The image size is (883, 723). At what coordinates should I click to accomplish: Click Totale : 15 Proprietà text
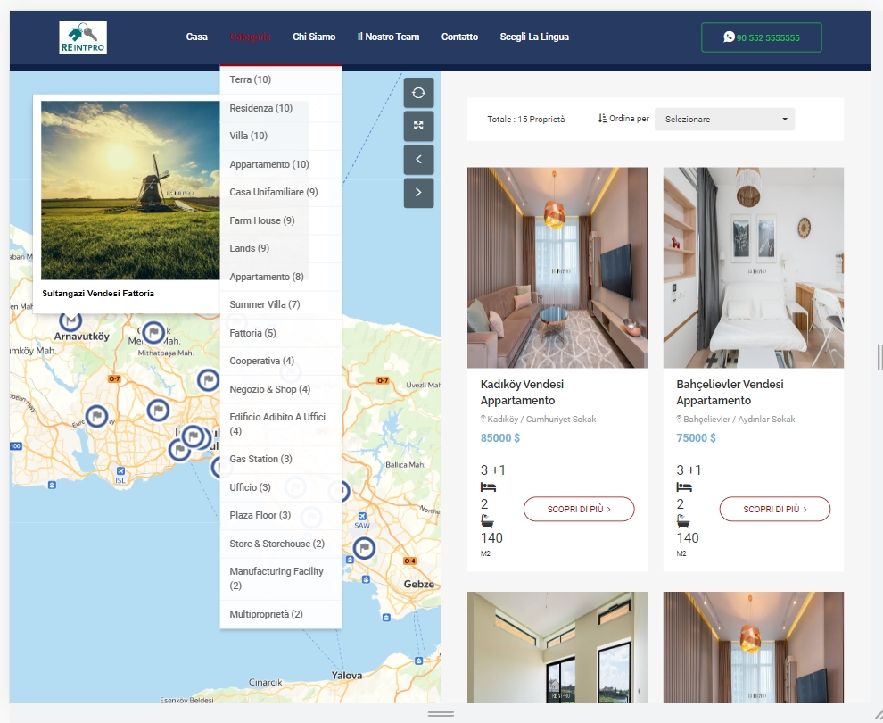(526, 119)
